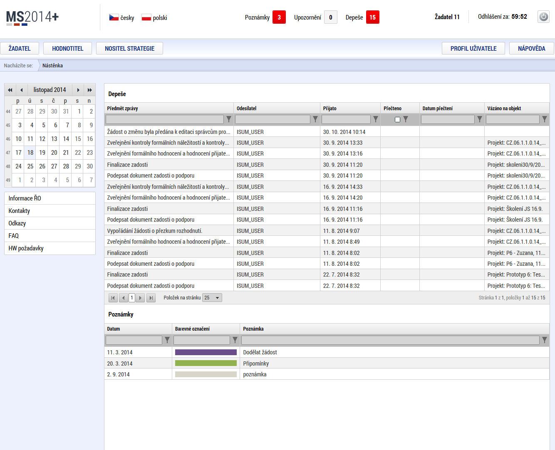This screenshot has height=450, width=555.
Task: Switch language to česky flag
Action: (x=114, y=17)
